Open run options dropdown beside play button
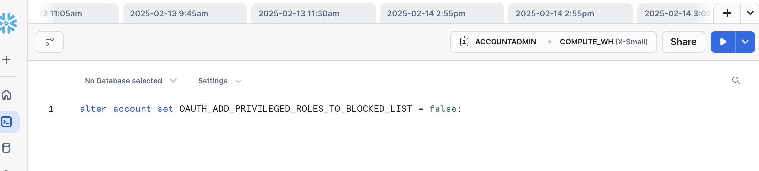 (745, 42)
